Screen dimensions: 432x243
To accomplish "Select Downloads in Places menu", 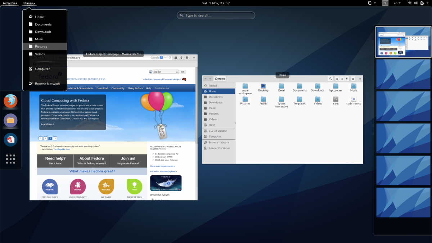I will pyautogui.click(x=45, y=32).
